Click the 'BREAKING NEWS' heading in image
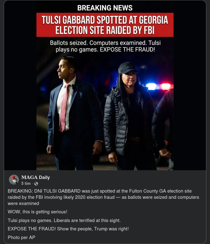Screen dimensions: 210x244 tap(105, 8)
